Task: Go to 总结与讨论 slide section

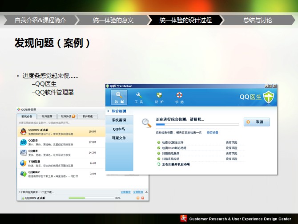Action: (258, 20)
